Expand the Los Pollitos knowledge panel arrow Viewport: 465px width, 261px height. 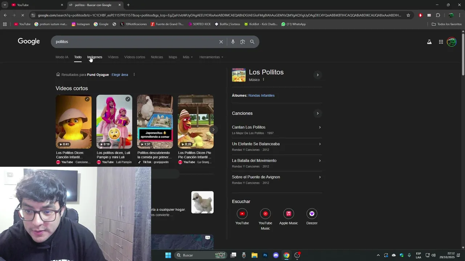(x=318, y=75)
